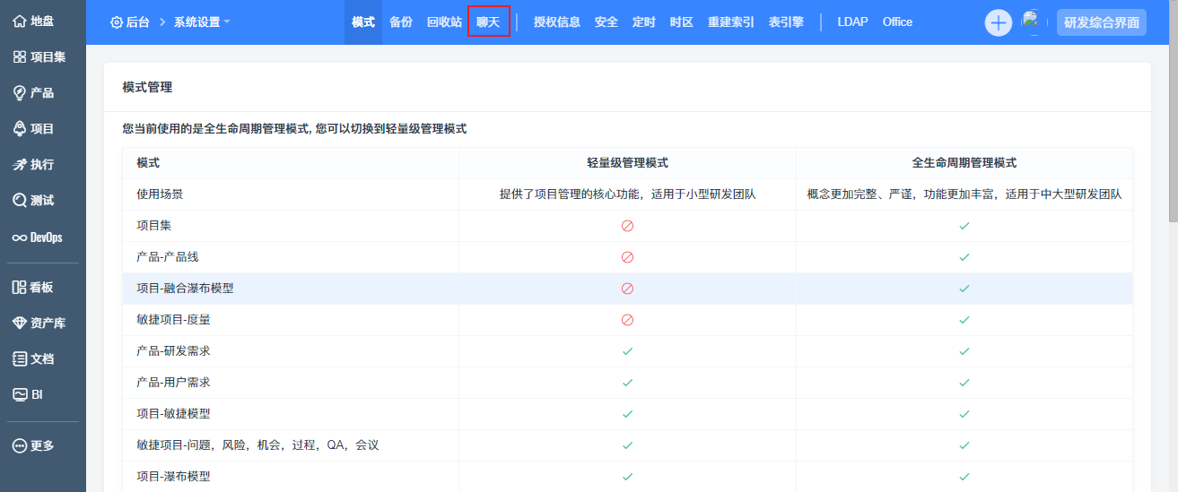This screenshot has height=492, width=1178.
Task: Click lightweight checkmark in 项目-敏捷模型 row
Action: [x=627, y=414]
